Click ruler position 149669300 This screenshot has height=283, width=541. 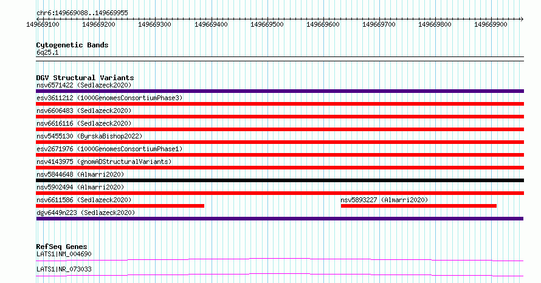tap(154, 24)
